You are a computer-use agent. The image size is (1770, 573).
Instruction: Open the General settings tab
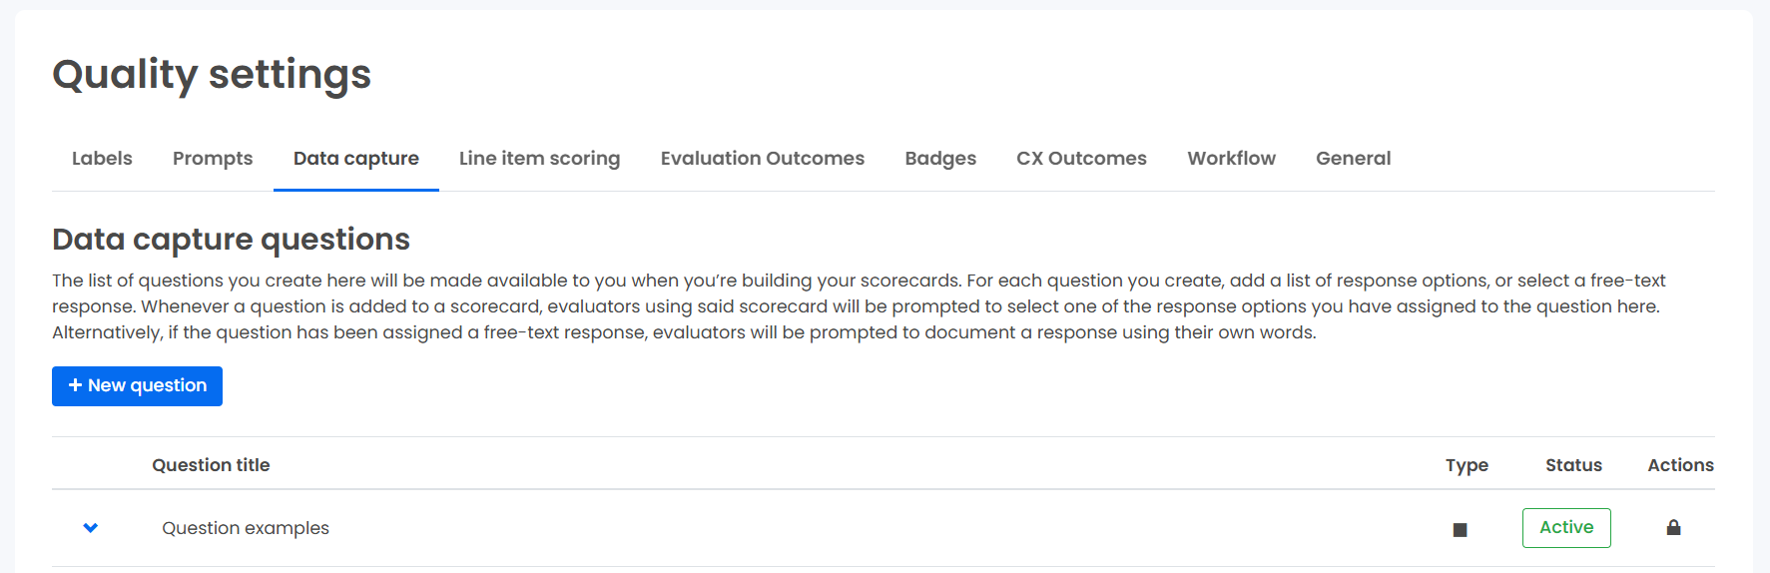click(x=1353, y=159)
